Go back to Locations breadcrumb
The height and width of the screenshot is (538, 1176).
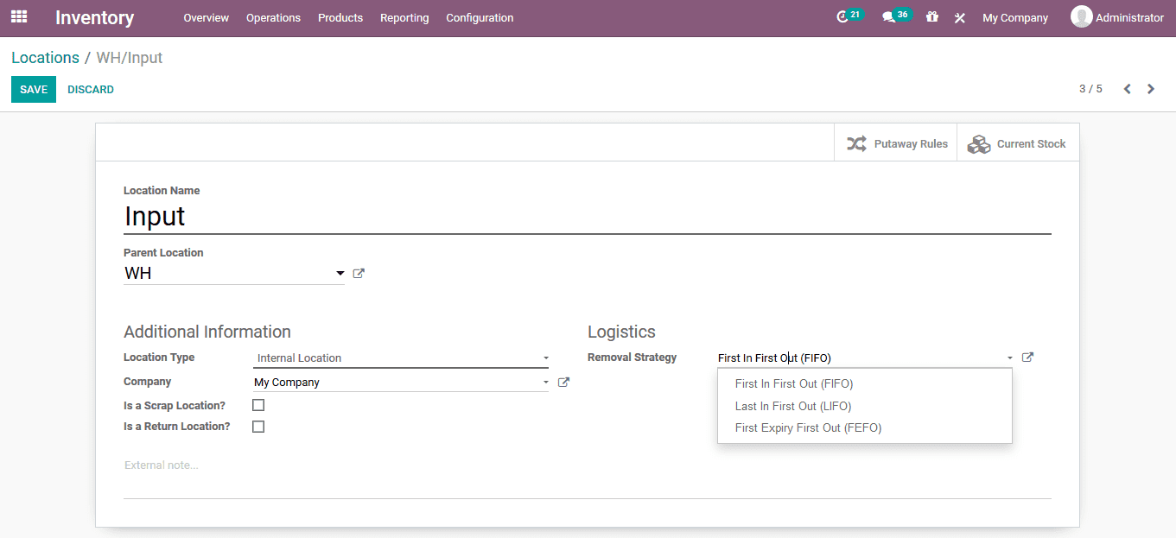(45, 58)
